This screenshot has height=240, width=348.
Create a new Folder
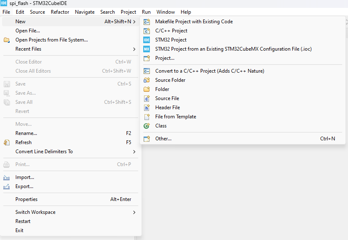tap(162, 89)
